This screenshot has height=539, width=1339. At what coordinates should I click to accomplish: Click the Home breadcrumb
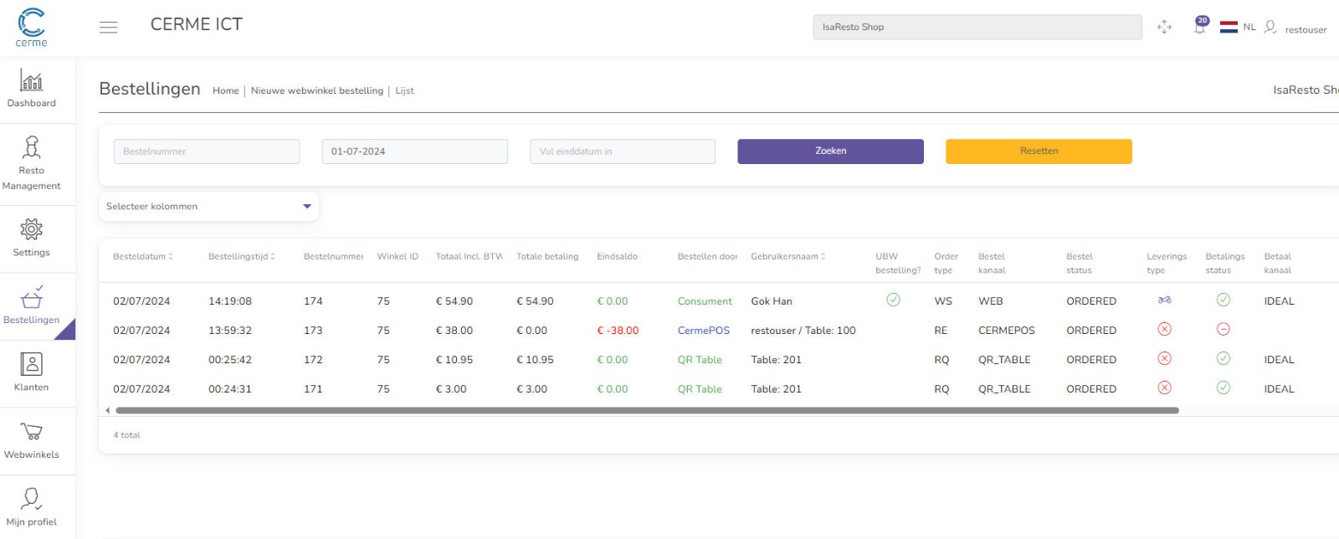click(225, 90)
